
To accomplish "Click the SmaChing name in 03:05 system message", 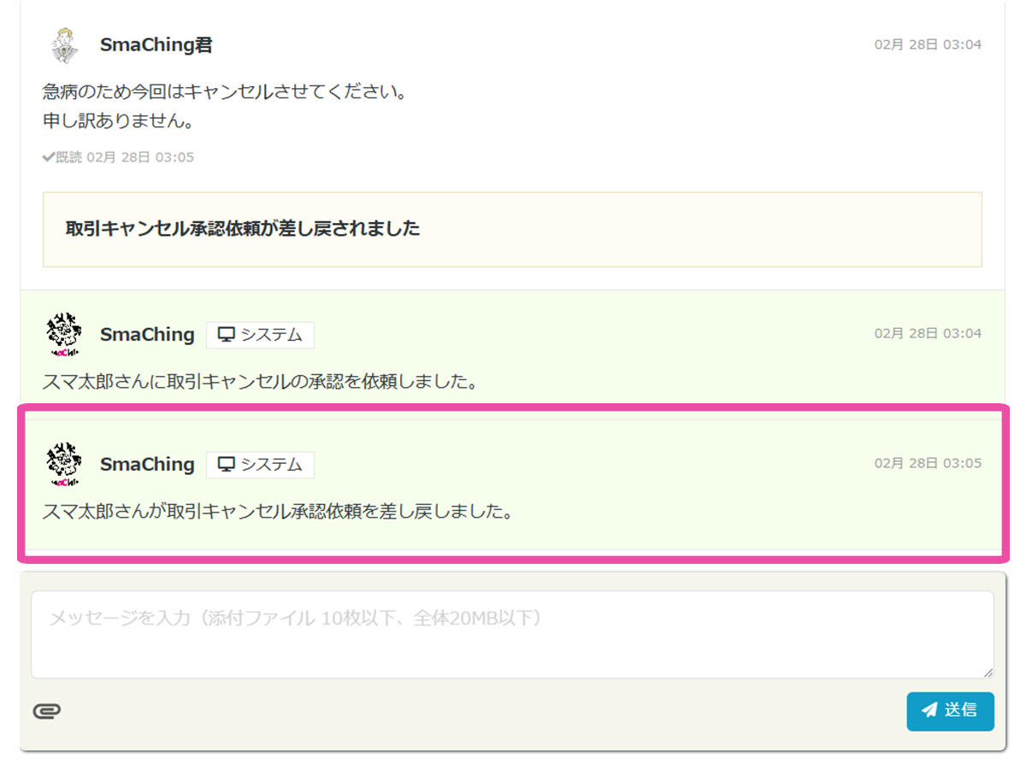I will pos(147,465).
